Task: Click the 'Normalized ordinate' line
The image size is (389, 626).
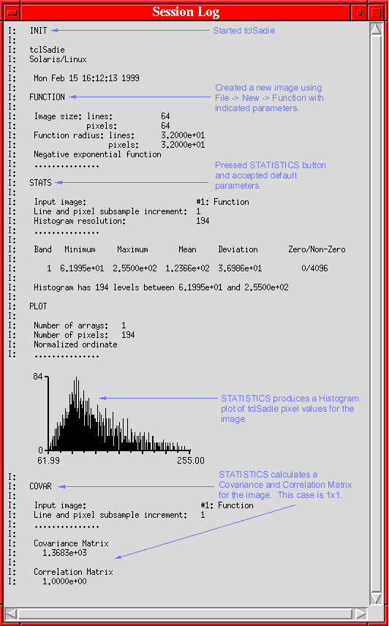Action: (x=76, y=344)
